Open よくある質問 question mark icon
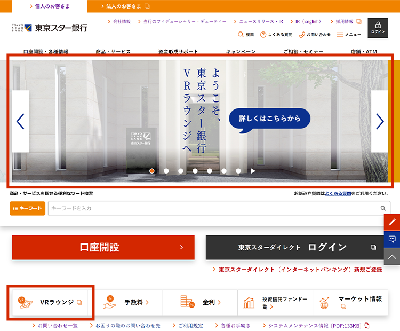 263,35
